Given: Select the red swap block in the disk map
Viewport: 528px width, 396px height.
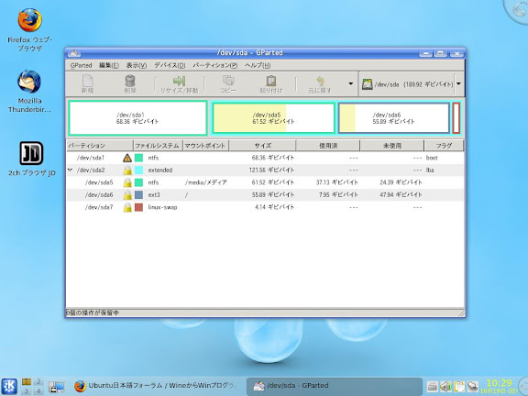Looking at the screenshot, I should (x=456, y=118).
